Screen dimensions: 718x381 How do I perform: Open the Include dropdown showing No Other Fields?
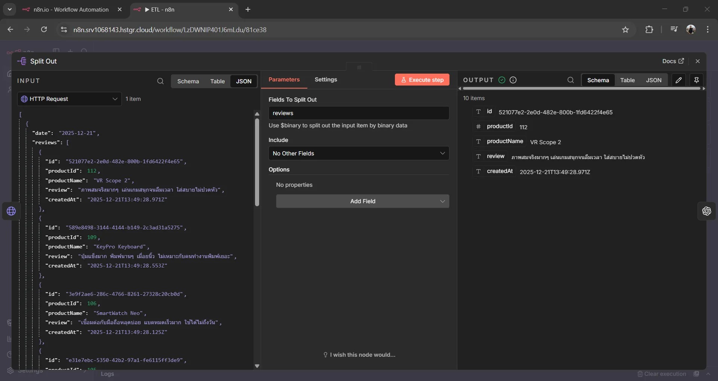[358, 153]
